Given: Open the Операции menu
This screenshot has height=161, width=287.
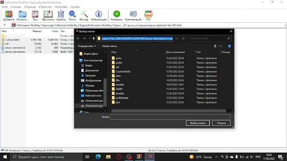Looking at the screenshot, I should point(30,7).
